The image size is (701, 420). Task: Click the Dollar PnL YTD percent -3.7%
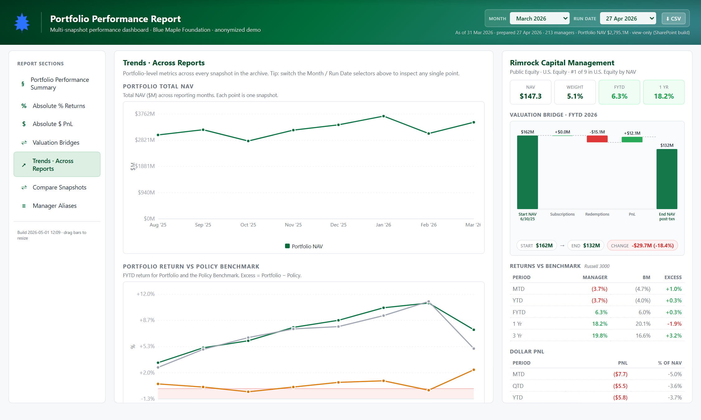pos(675,398)
